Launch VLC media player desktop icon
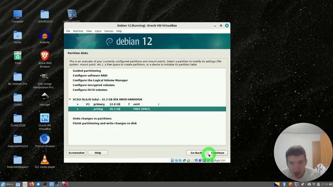Viewport: 333px width, 187px height. [x=45, y=162]
